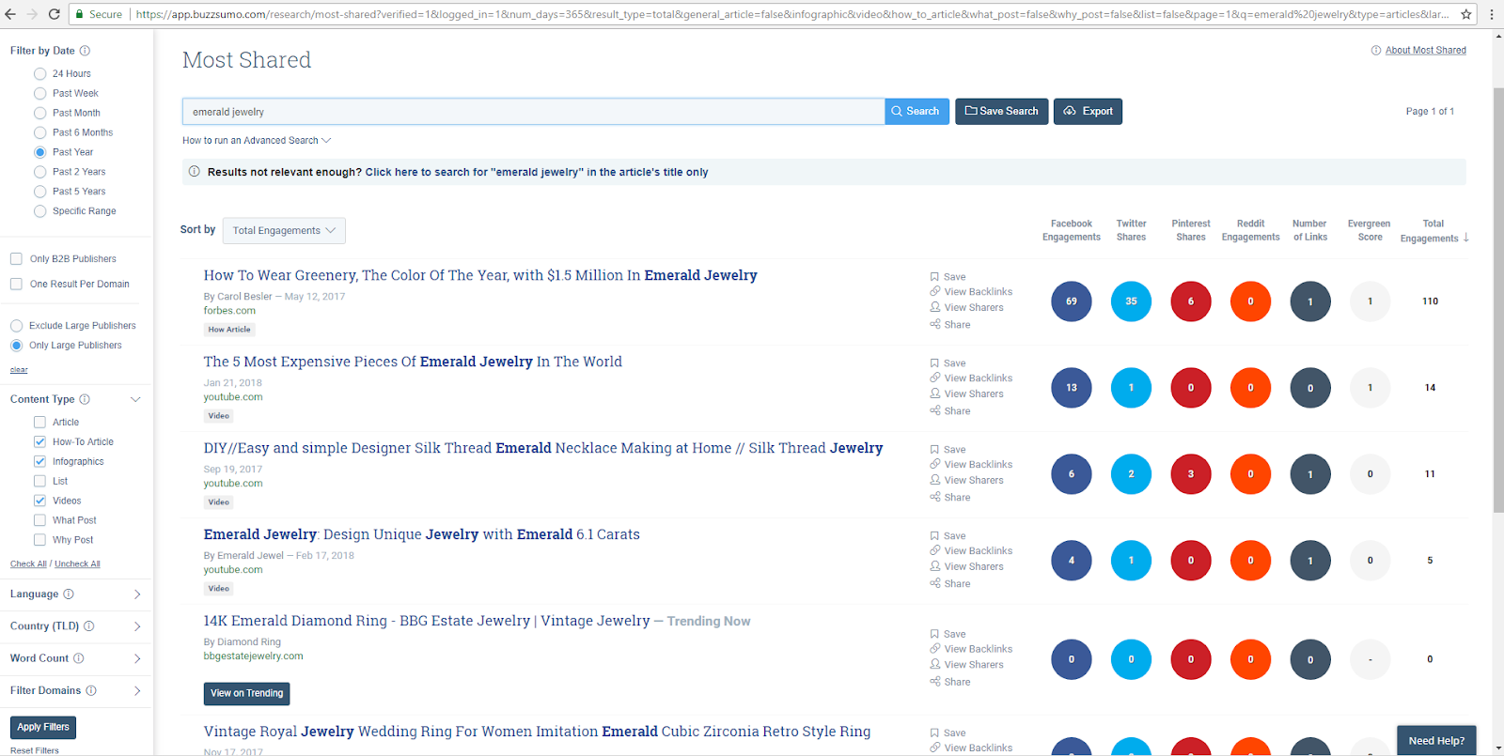Viewport: 1504px width, 756px height.
Task: Click the browser forward arrow
Action: pos(32,14)
